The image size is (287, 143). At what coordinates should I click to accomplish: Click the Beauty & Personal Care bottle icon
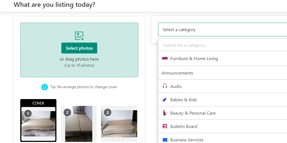[x=165, y=113]
